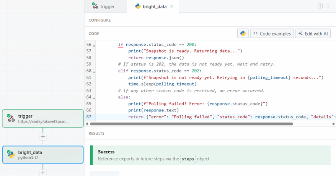Click the Python icon on bright_data tab
336x176 pixels.
[x=138, y=6]
